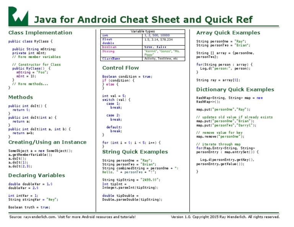Select 'Creating/Using an Instance' heading
This screenshot has width=294, height=227.
click(47, 142)
